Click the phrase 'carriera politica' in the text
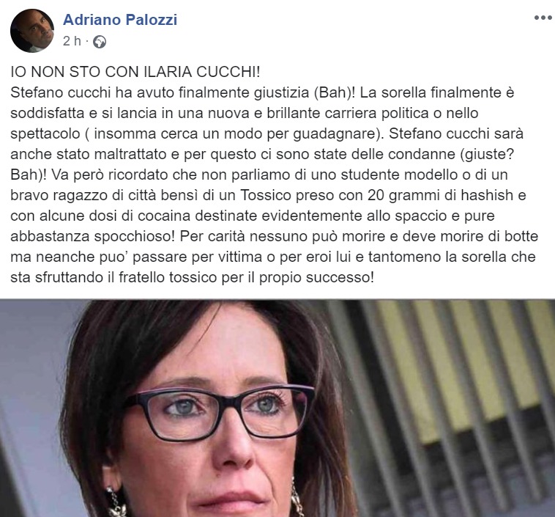The height and width of the screenshot is (517, 555). (370, 113)
